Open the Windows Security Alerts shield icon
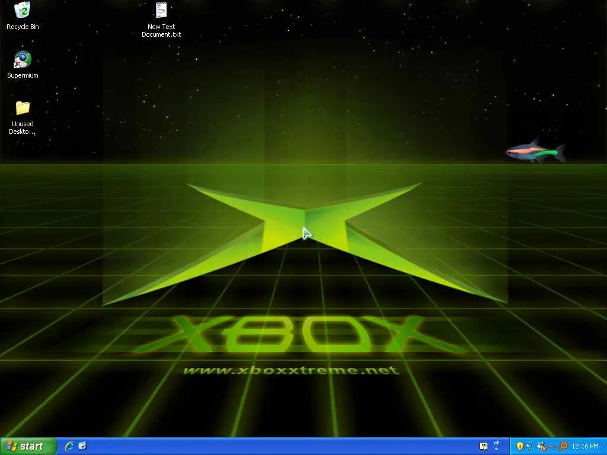607x455 pixels. [x=520, y=446]
